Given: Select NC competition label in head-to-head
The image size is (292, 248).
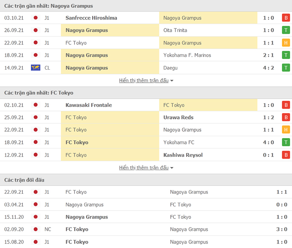Looking at the screenshot, I should pyautogui.click(x=48, y=229).
